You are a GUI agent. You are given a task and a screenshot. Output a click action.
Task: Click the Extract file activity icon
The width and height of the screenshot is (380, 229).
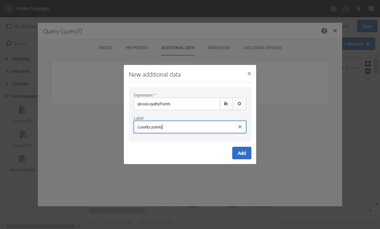coord(23,135)
